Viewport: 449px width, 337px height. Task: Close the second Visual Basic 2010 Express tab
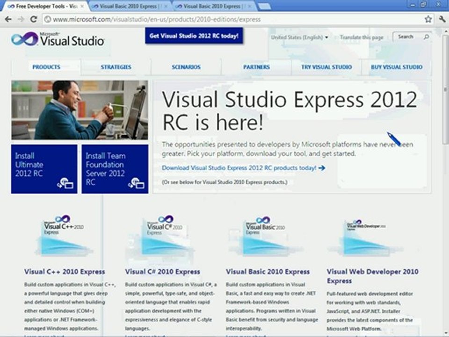coord(166,6)
